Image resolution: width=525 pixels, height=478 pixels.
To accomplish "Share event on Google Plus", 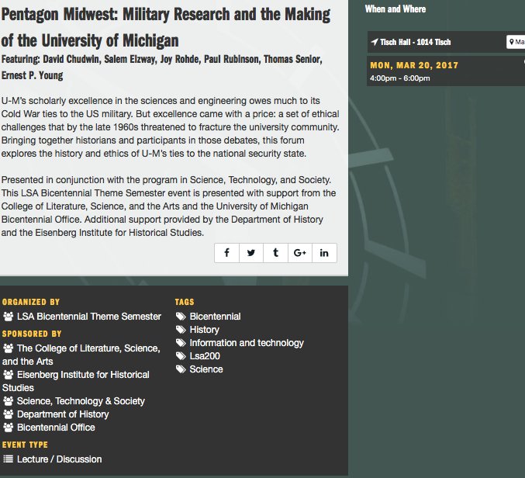I will 300,253.
